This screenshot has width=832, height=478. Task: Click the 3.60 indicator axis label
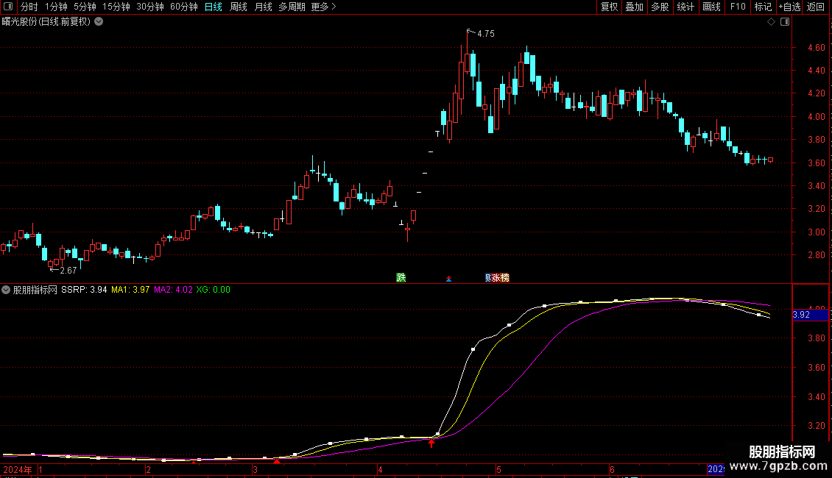click(x=816, y=367)
